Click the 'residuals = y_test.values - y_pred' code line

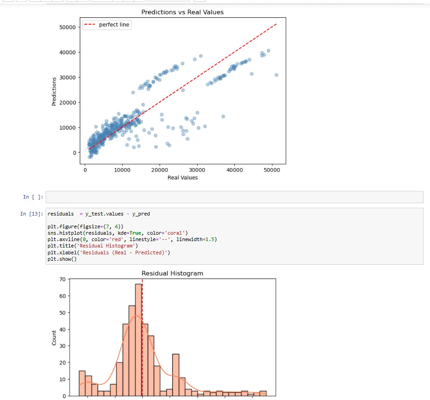[x=99, y=214]
